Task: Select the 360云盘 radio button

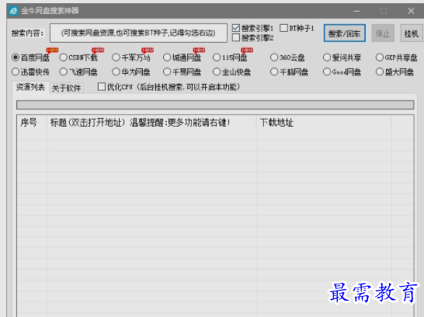Action: tap(274, 57)
